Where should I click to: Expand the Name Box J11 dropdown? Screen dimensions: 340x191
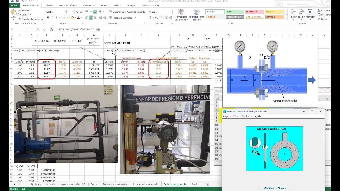click(x=27, y=29)
